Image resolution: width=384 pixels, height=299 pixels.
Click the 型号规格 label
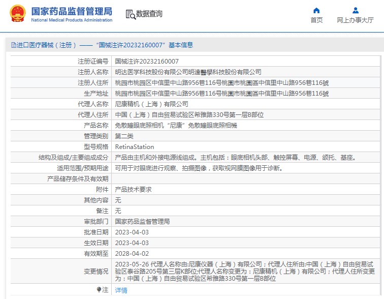[96, 147]
